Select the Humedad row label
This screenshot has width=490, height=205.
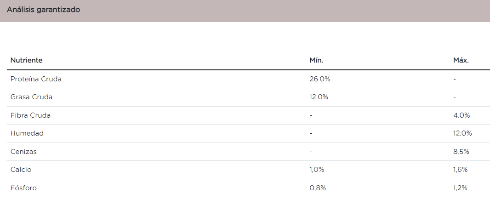click(x=27, y=133)
